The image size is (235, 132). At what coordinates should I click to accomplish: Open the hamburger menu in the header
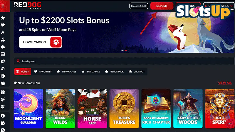3,6
